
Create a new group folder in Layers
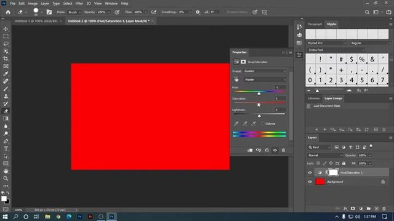tap(368, 209)
